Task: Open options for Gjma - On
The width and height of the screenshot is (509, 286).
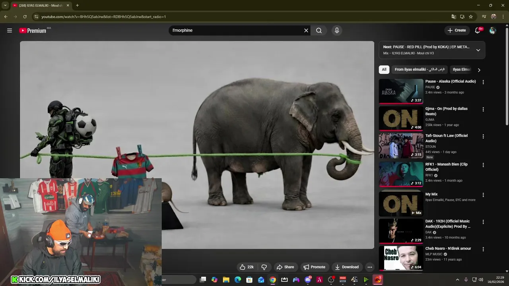Action: click(x=483, y=109)
